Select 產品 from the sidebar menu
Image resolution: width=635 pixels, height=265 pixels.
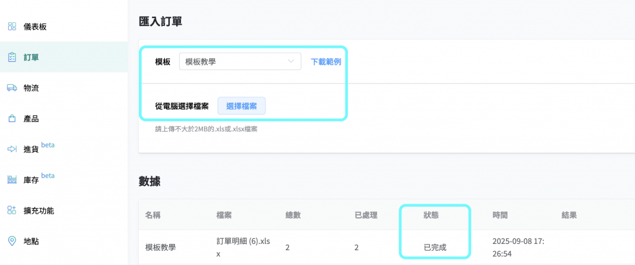[31, 118]
